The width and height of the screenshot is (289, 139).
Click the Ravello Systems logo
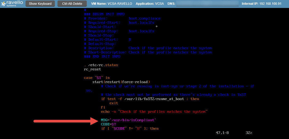tap(12, 4)
